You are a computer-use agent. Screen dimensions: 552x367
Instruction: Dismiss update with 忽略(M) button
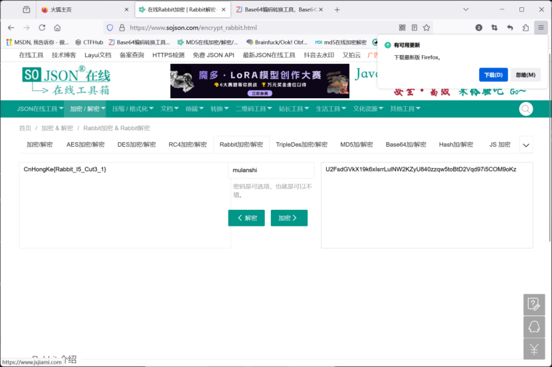point(525,74)
